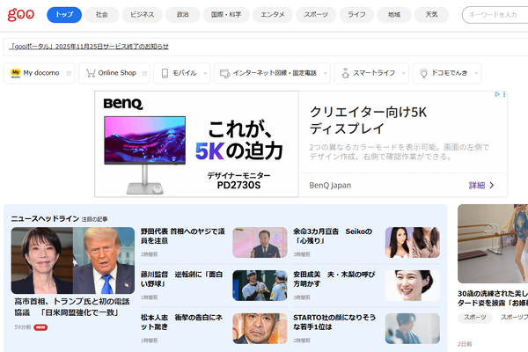Viewport: 528px width, 352px height.
Task: Expand the スマートライフ dropdown
Action: (x=371, y=73)
